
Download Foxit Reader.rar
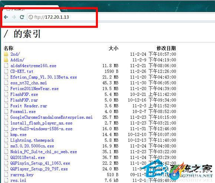(29, 106)
